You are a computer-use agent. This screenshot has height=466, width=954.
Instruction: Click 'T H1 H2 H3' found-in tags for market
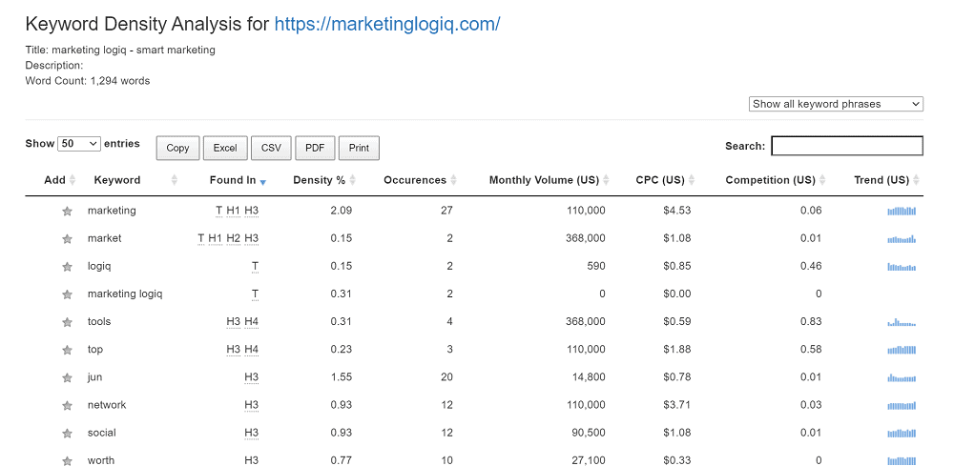click(x=228, y=239)
